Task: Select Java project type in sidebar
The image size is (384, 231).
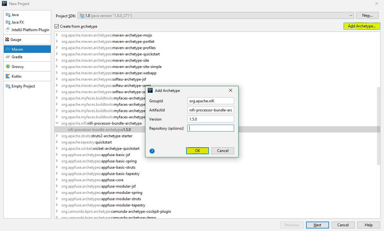Action: pos(27,15)
